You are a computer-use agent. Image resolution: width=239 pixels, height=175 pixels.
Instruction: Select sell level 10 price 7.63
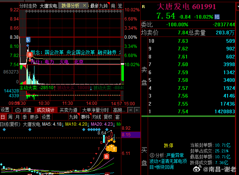click(x=183, y=41)
